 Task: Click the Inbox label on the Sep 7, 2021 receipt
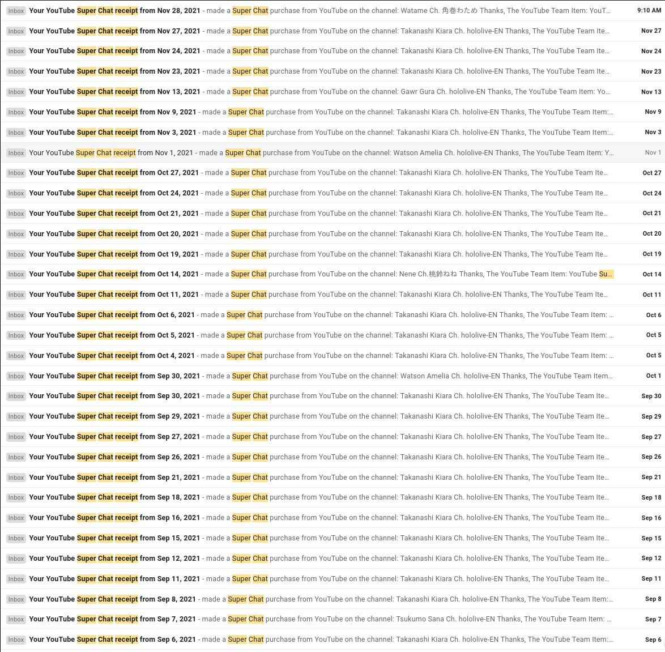pyautogui.click(x=16, y=619)
